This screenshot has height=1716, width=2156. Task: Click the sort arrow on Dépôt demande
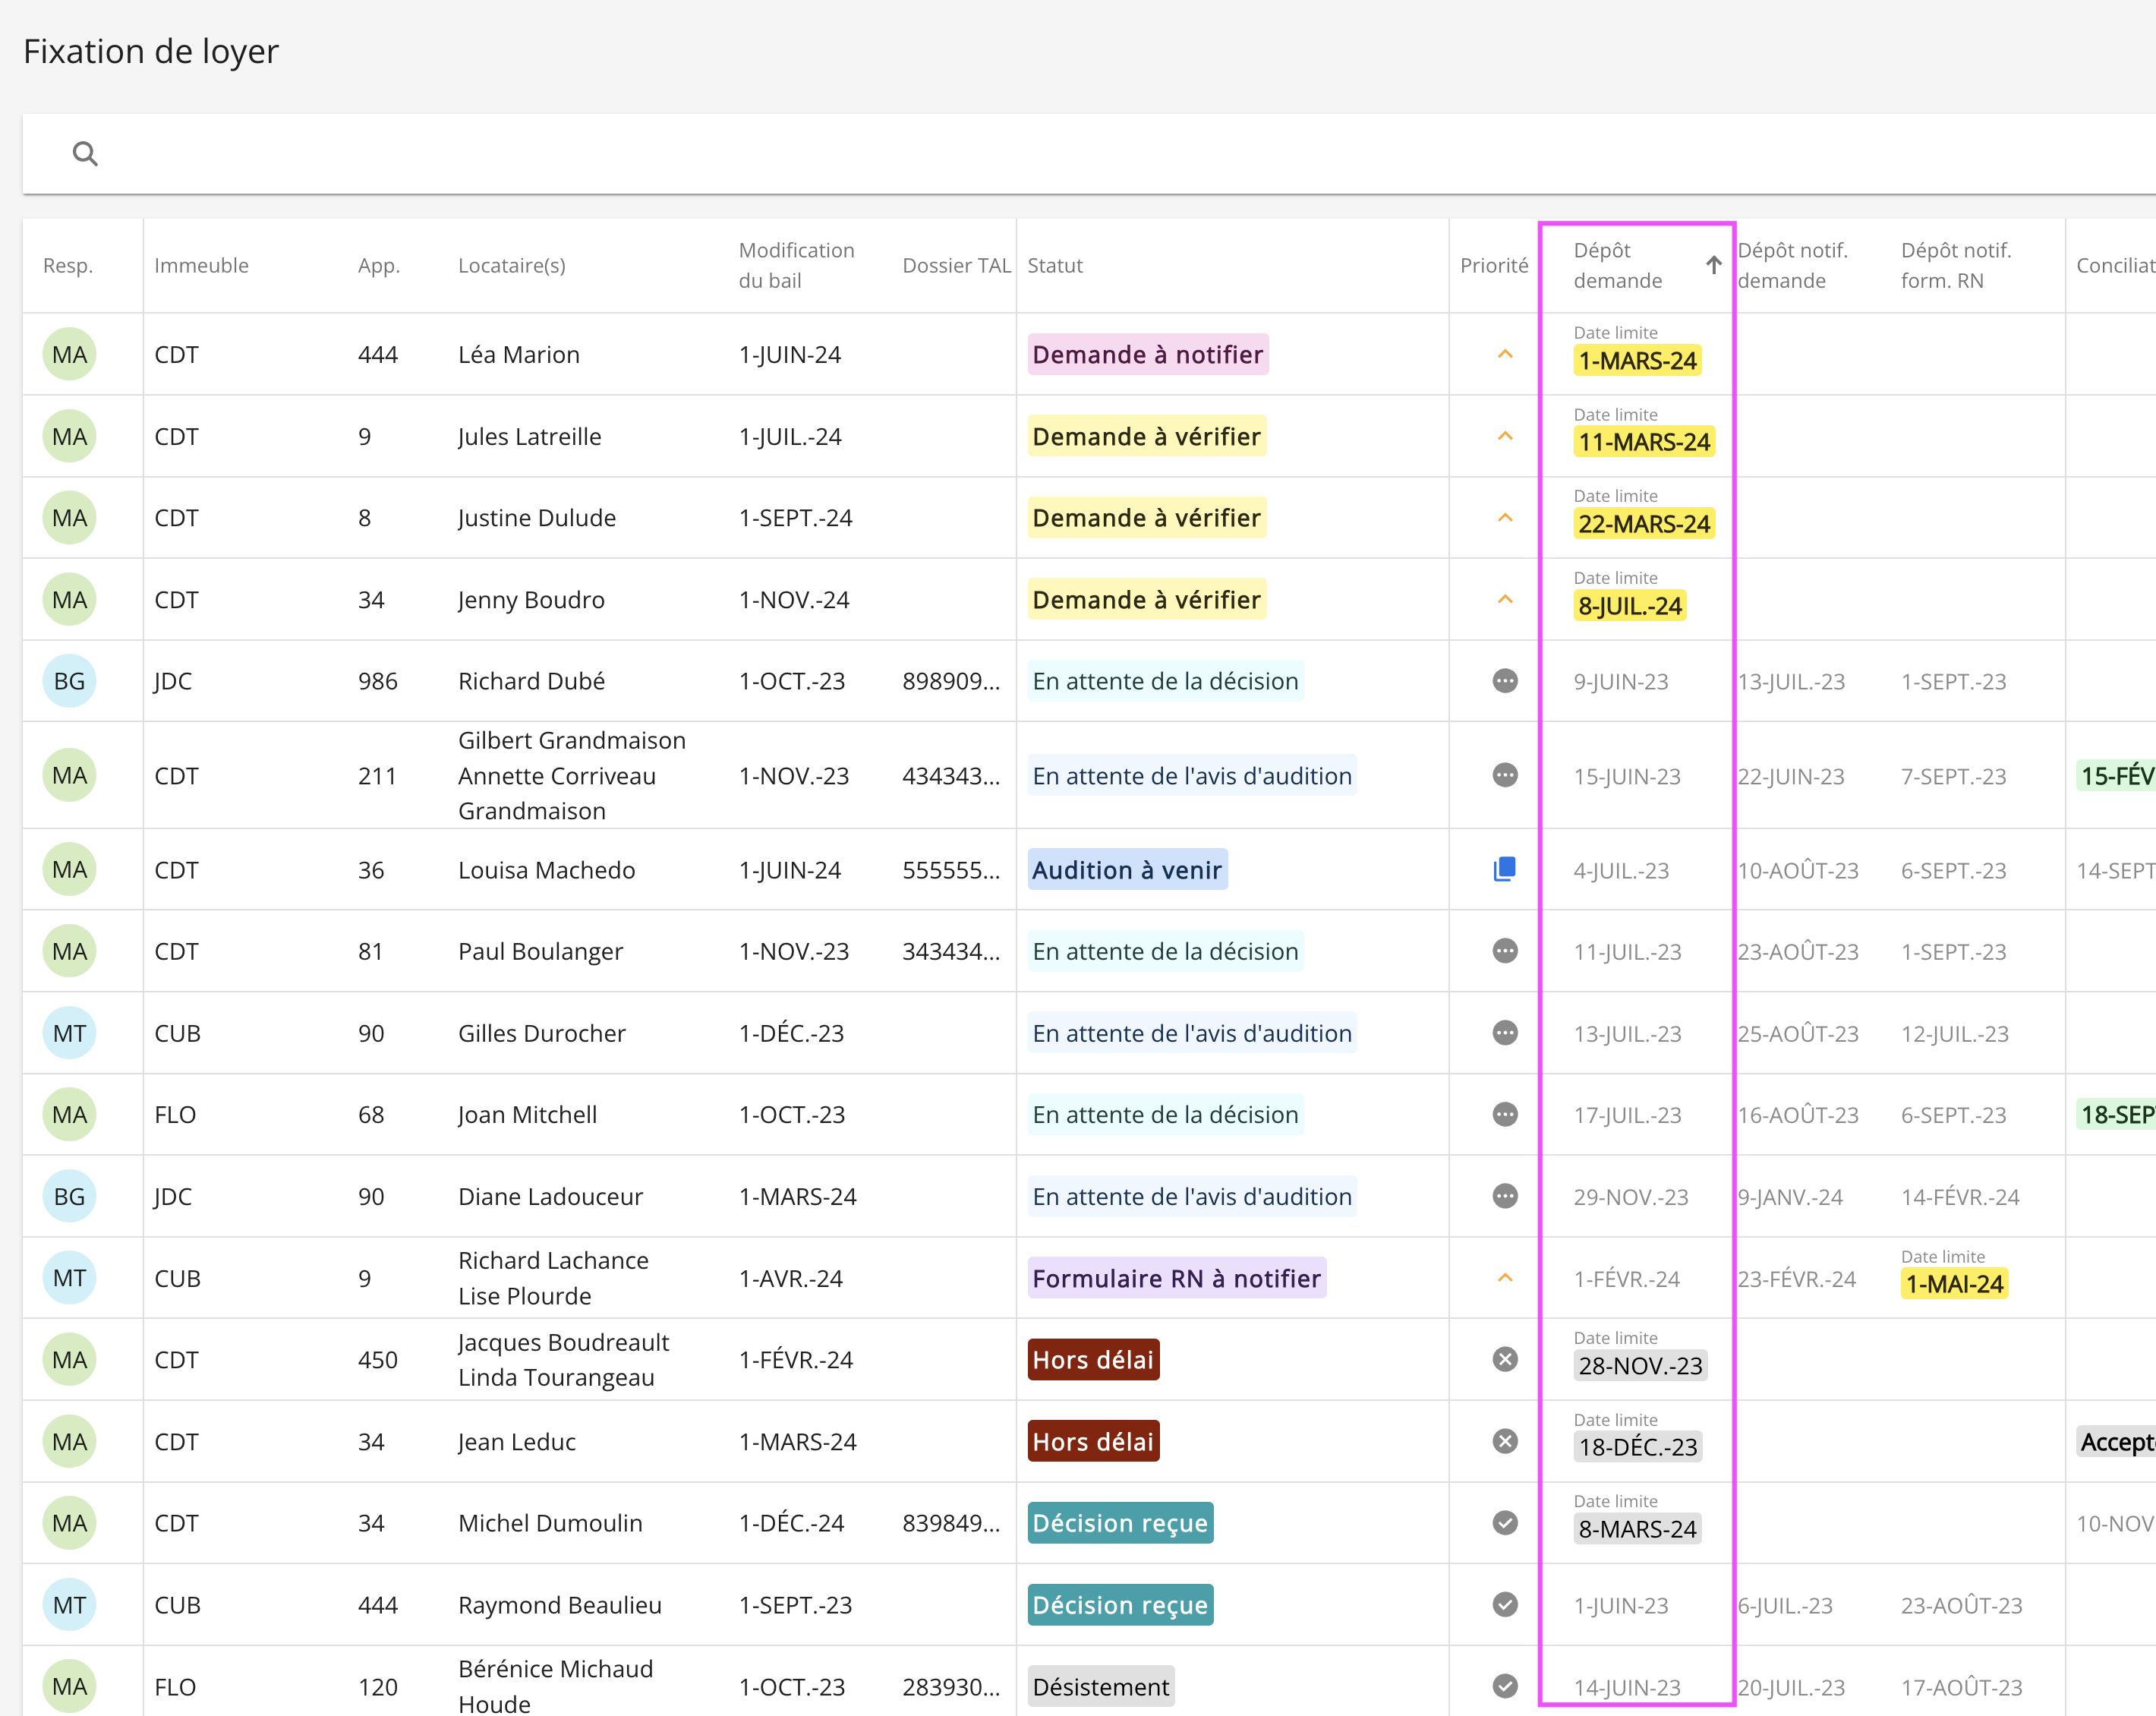(1713, 265)
